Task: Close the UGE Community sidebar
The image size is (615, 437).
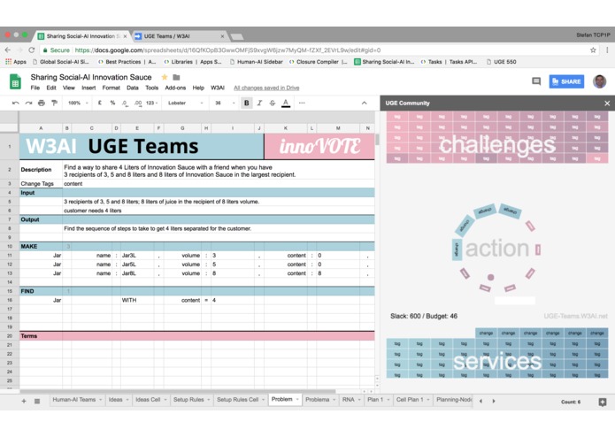Action: 607,103
